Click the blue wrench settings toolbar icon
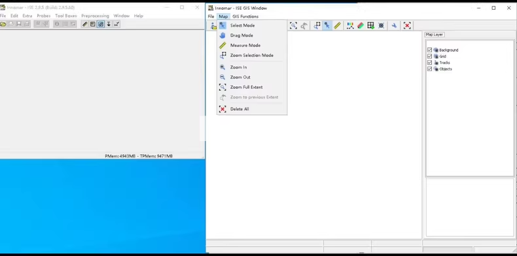This screenshot has height=256, width=517. pos(394,25)
